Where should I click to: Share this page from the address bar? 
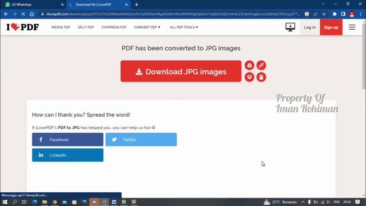pyautogui.click(x=315, y=14)
